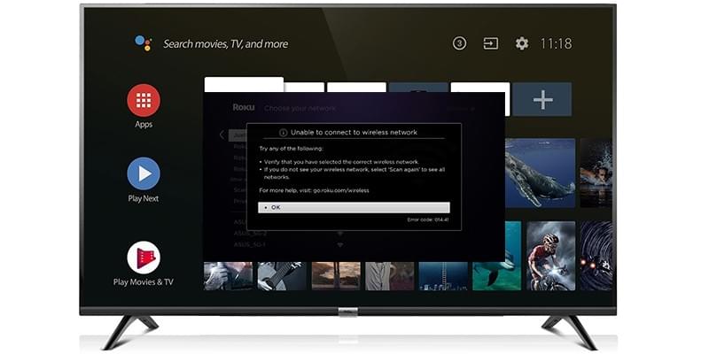The width and height of the screenshot is (709, 354).
Task: Click the 11:18 clock display
Action: [x=556, y=43]
